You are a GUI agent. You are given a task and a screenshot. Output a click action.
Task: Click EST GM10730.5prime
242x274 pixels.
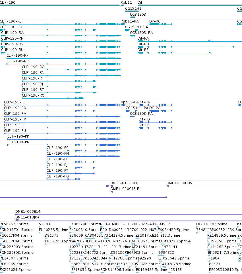(176, 241)
